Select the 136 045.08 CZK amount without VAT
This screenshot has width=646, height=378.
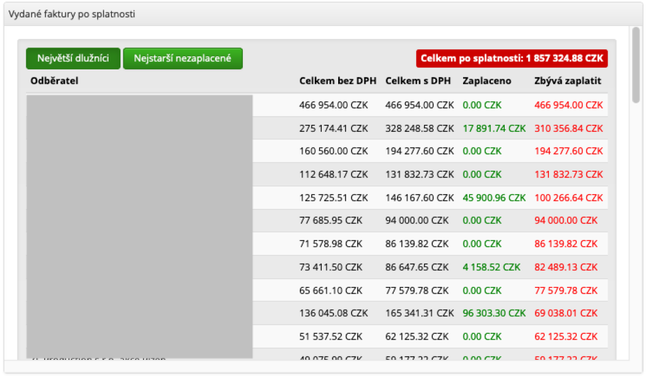pos(333,313)
